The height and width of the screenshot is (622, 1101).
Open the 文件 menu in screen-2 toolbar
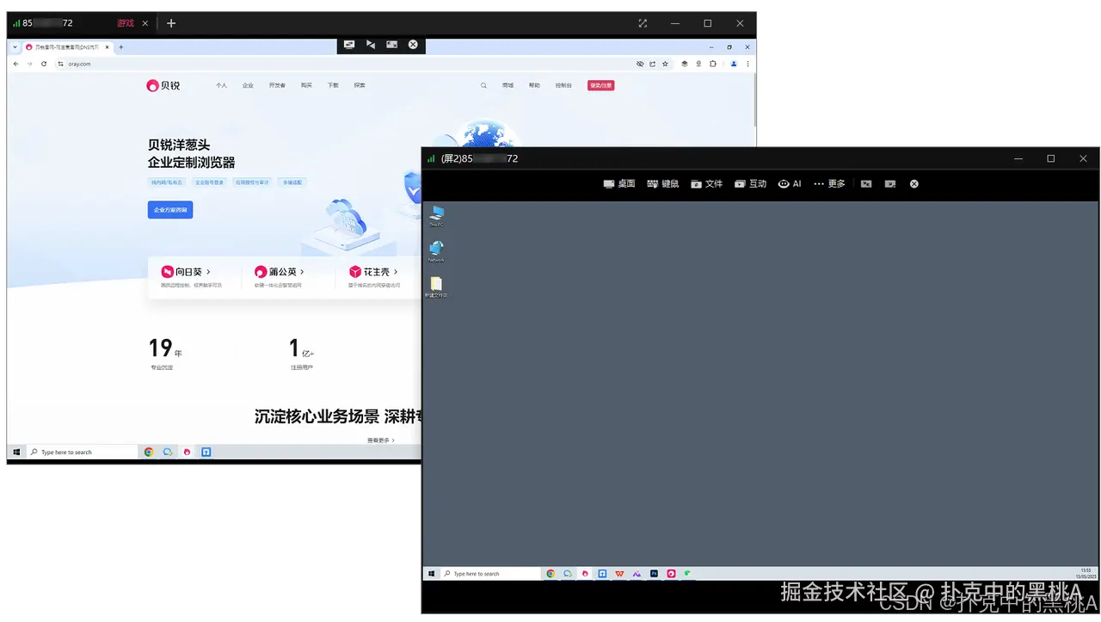click(x=706, y=183)
